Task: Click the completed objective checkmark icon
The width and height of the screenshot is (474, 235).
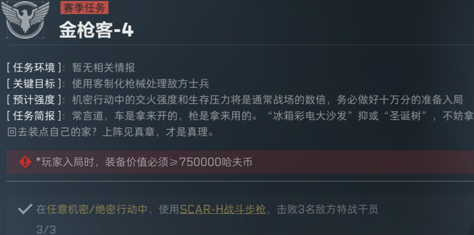Action: pyautogui.click(x=25, y=208)
